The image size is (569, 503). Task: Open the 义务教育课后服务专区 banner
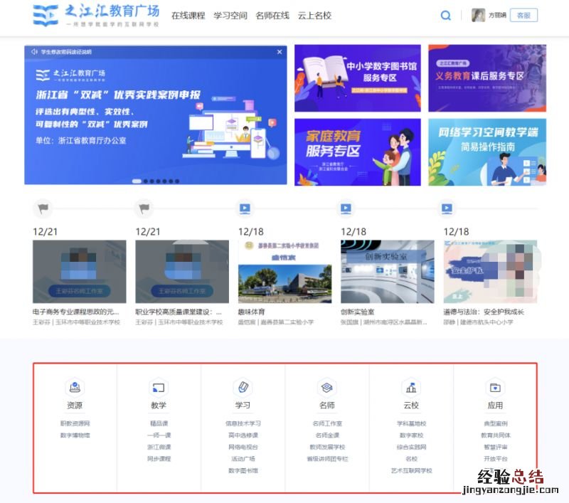pos(487,78)
